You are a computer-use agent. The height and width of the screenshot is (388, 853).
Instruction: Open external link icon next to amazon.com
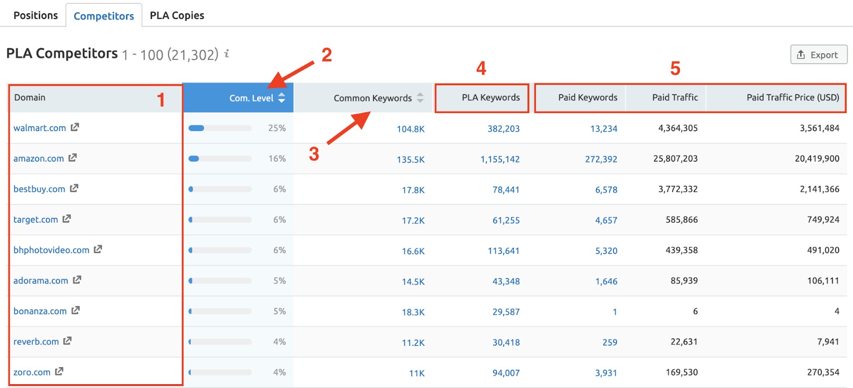point(73,158)
